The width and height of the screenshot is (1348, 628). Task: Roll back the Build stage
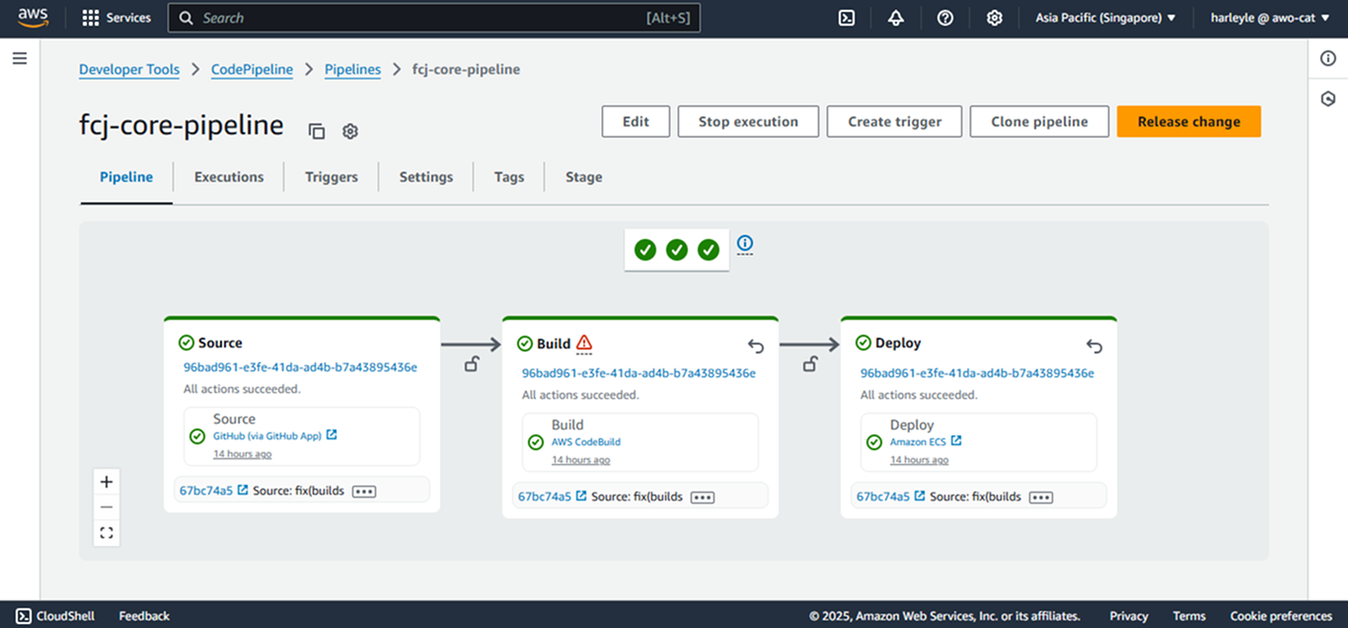(756, 346)
